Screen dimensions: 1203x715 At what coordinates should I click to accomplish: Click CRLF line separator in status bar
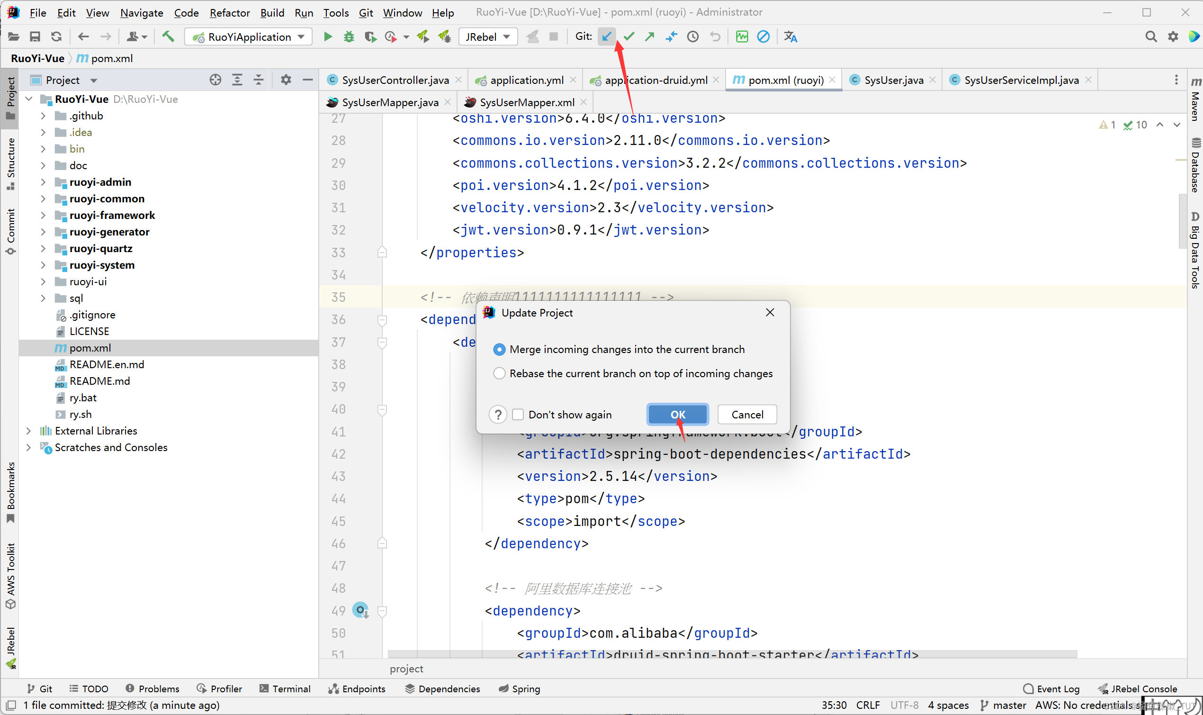coord(868,705)
